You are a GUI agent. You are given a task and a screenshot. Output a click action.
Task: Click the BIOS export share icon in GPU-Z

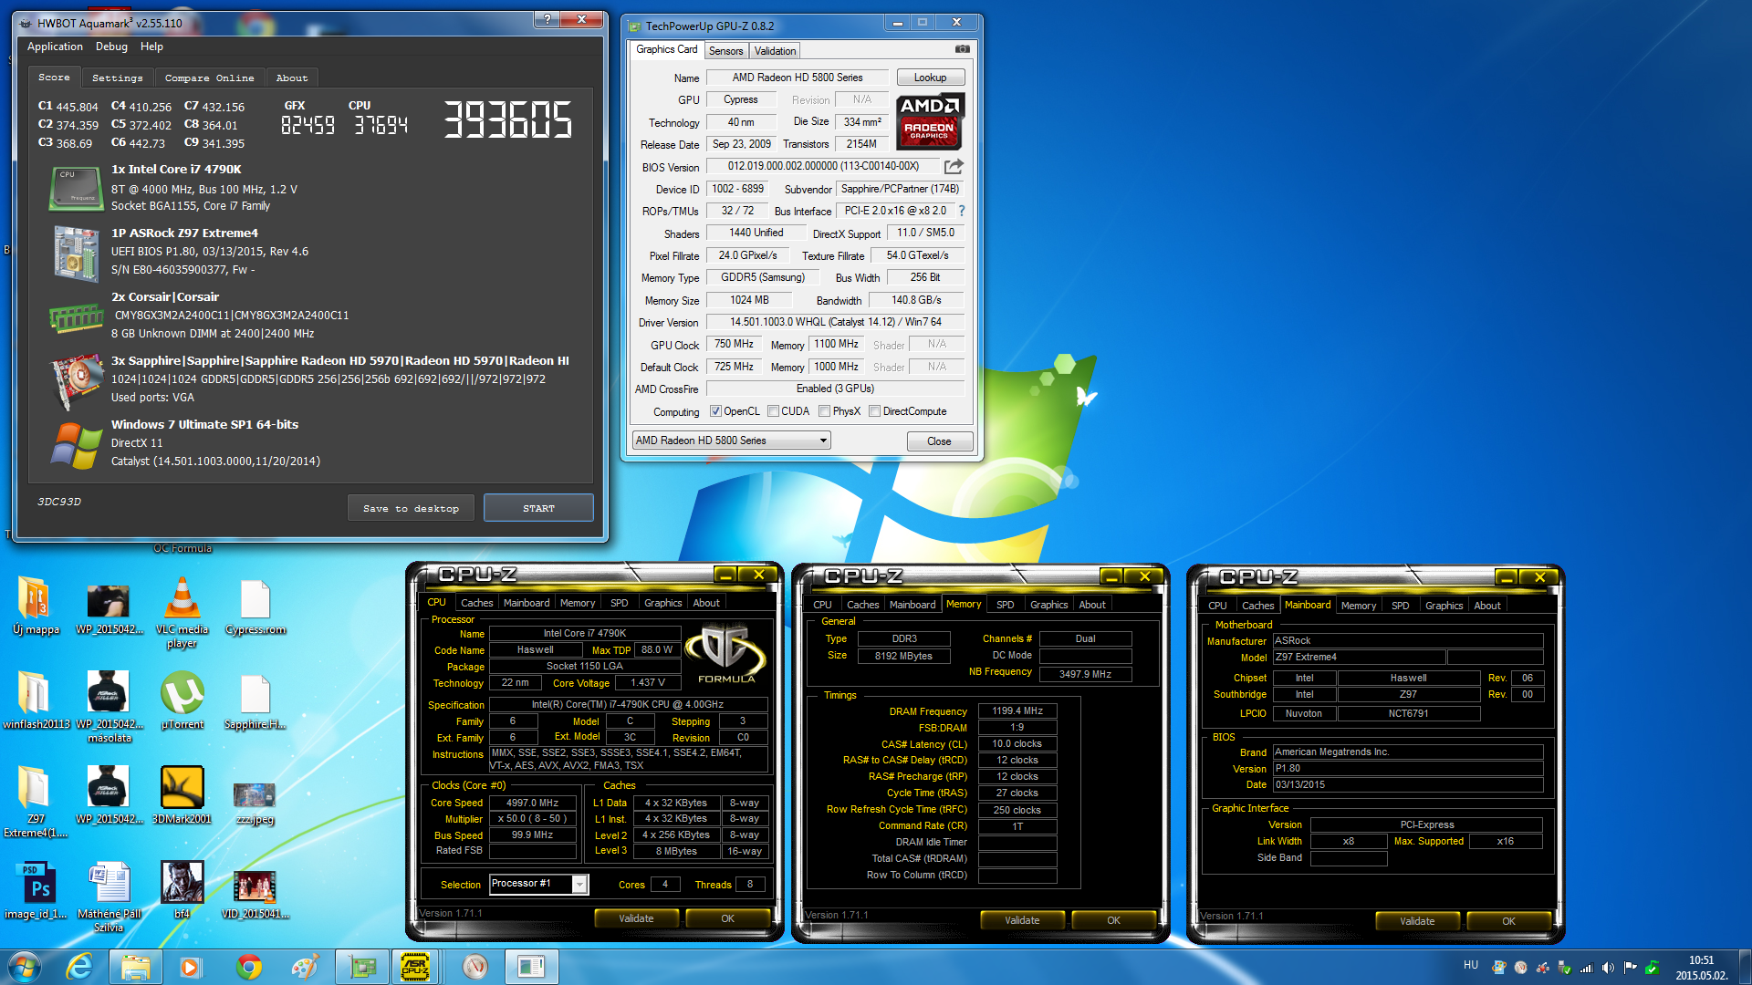(x=954, y=166)
